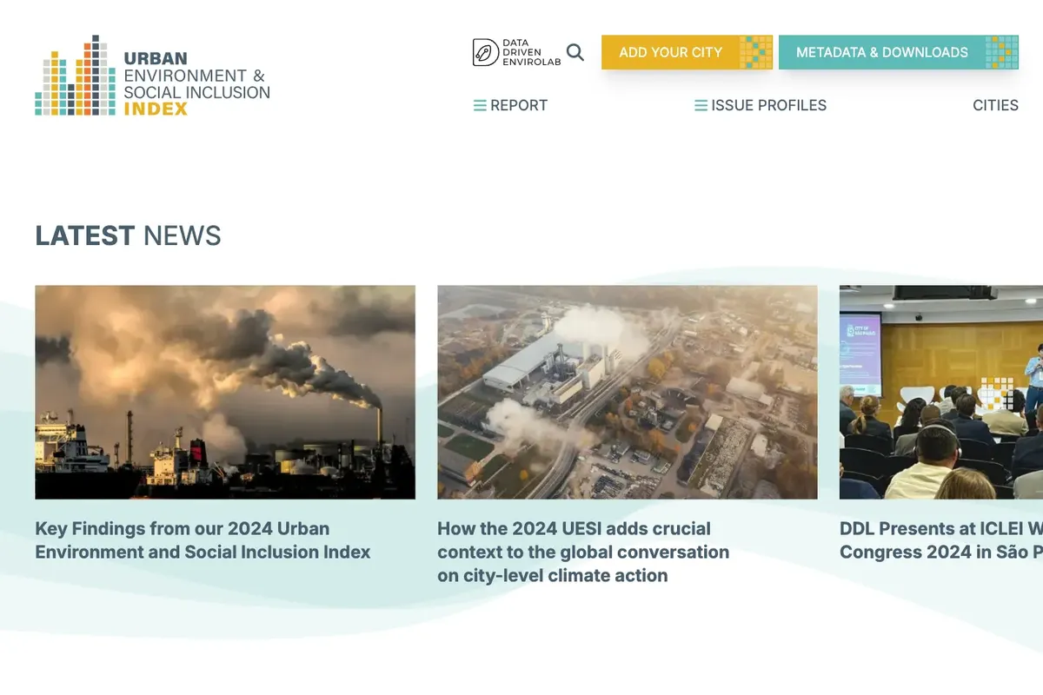Open the smokestack pollution news thumbnail
This screenshot has height=695, width=1043.
coord(225,392)
